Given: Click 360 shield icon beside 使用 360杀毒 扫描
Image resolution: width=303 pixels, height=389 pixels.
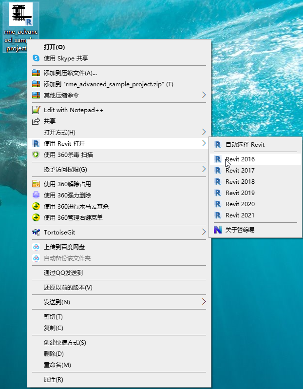Looking at the screenshot, I should click(36, 155).
